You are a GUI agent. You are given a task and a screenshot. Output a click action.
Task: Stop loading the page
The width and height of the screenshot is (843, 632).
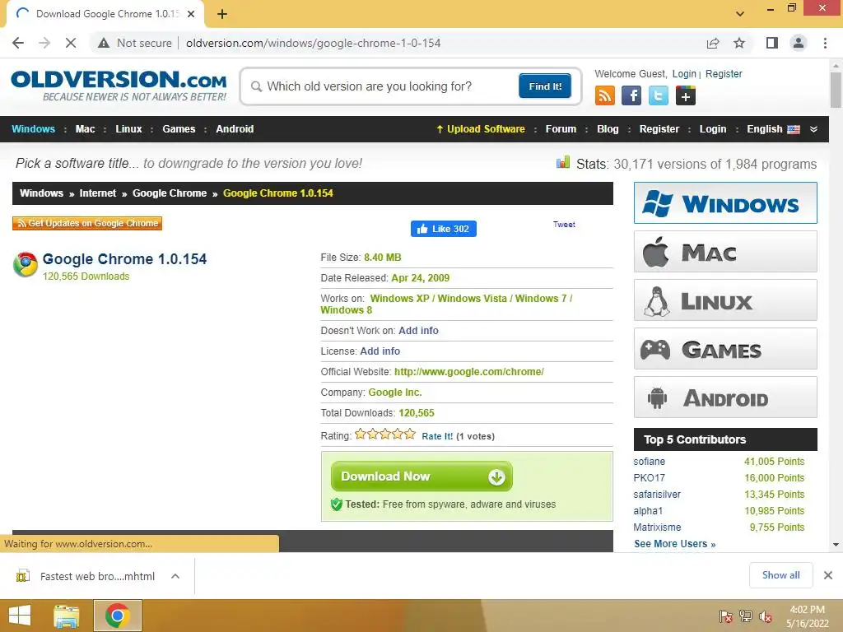(71, 43)
